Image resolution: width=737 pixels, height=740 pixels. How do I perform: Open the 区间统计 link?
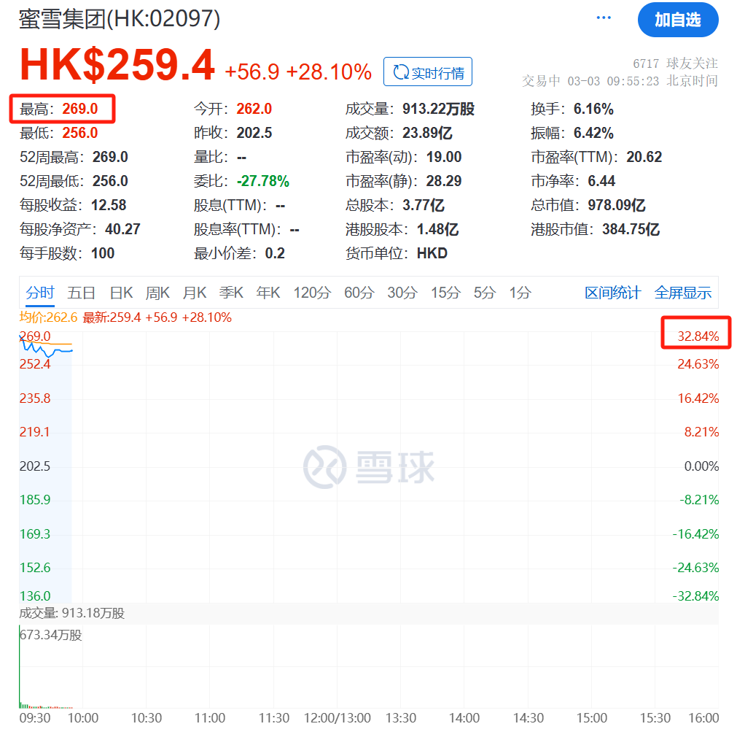(x=612, y=293)
